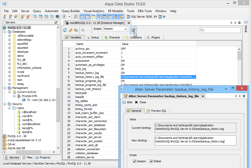This screenshot has width=251, height=168.
Task: Click the Connect server plug icon
Action: pos(23,16)
